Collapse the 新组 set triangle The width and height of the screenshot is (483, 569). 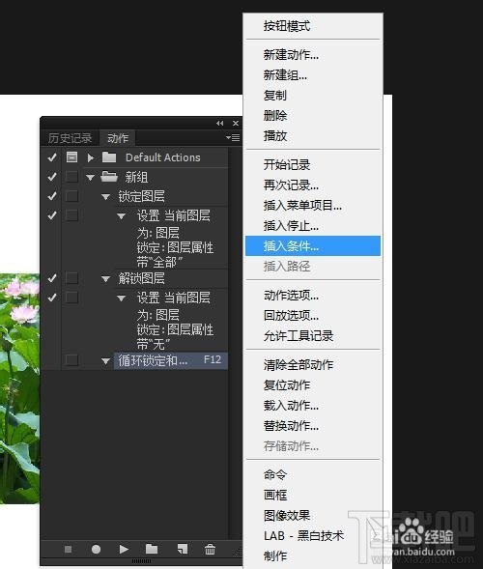[x=91, y=178]
